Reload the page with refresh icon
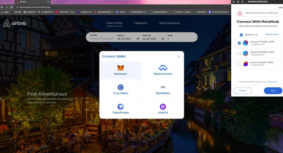Image resolution: width=283 pixels, height=153 pixels. [x=11, y=7]
